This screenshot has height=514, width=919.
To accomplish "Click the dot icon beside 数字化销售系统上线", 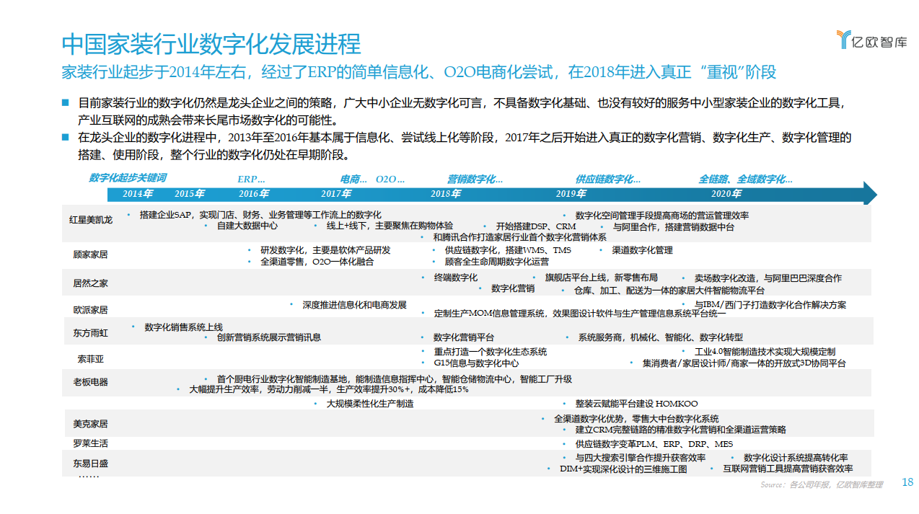I will coord(131,328).
